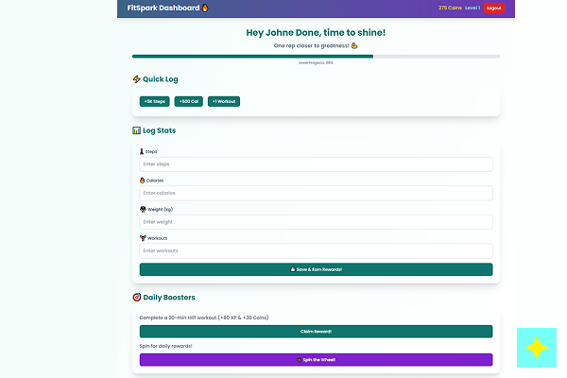The height and width of the screenshot is (378, 567).
Task: Click the target icon next to Daily Boosters
Action: click(x=137, y=298)
